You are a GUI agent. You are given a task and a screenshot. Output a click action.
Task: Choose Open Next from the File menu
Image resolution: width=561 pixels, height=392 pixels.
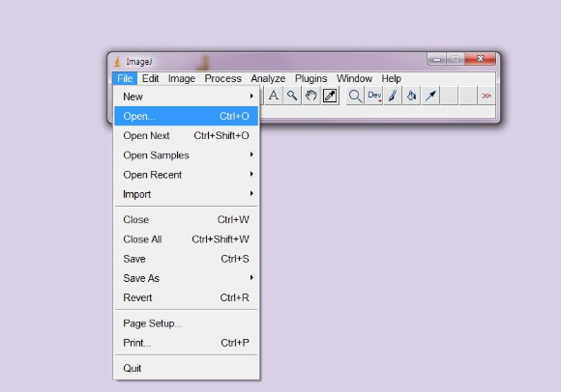click(186, 136)
